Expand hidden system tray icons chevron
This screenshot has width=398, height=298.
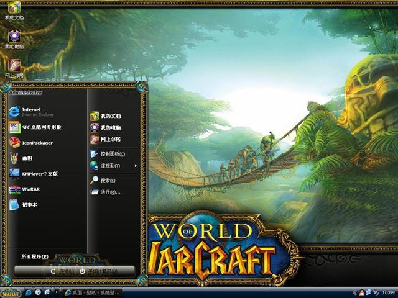coord(354,292)
